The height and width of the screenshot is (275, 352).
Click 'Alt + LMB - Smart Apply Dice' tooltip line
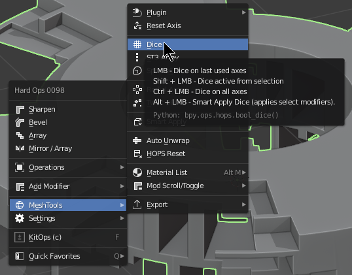[x=244, y=102]
